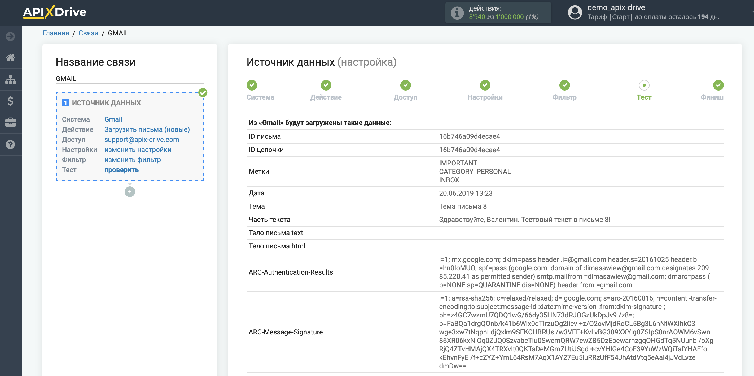754x376 pixels.
Task: Click the actions counter 8'940 из 1'000'000
Action: [504, 17]
